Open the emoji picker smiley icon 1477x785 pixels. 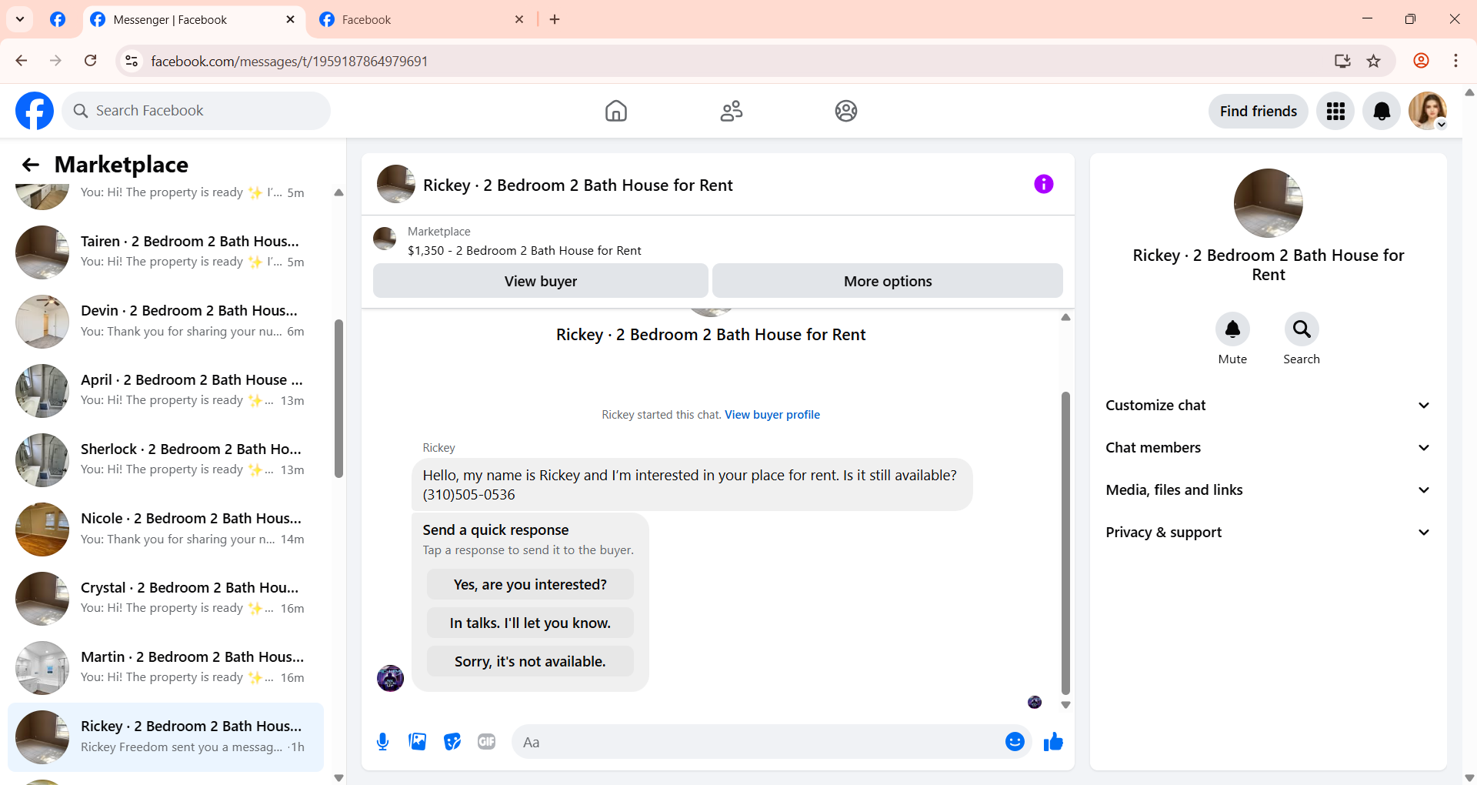1015,742
